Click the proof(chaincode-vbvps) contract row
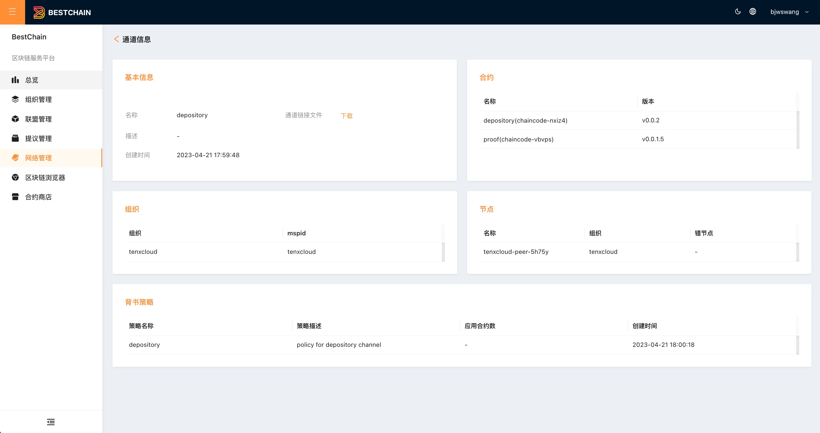Image resolution: width=820 pixels, height=433 pixels. pyautogui.click(x=638, y=139)
